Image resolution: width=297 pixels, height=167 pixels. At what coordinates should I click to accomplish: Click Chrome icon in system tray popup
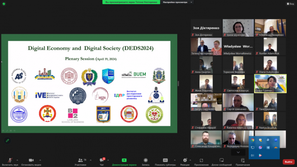point(252,140)
